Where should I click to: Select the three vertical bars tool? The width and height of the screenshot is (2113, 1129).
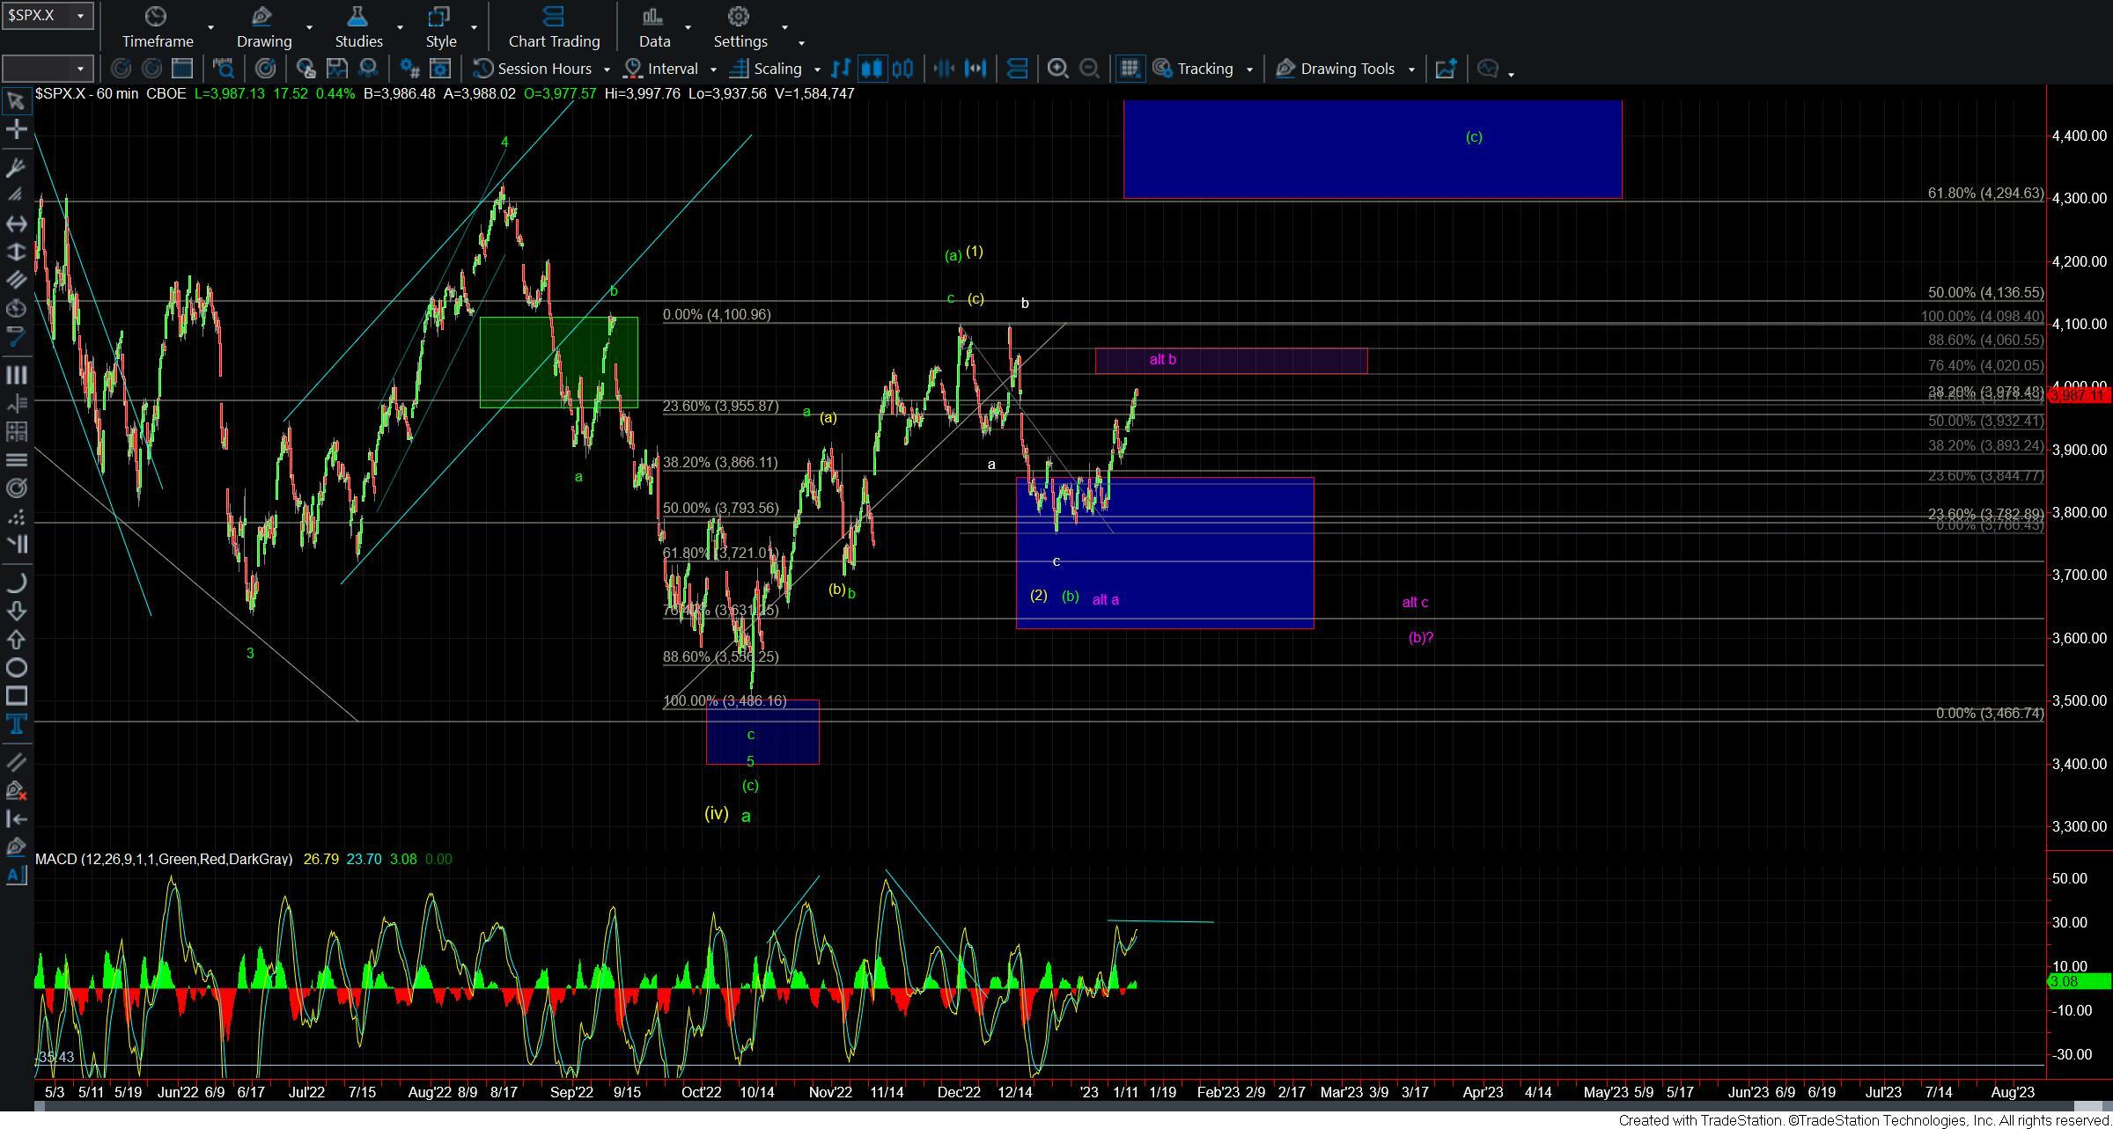[16, 375]
